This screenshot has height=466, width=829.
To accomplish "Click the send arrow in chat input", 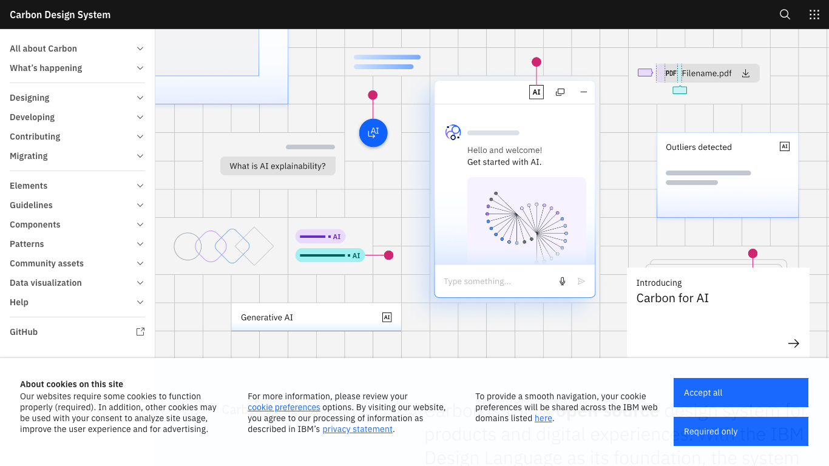I will click(x=581, y=281).
